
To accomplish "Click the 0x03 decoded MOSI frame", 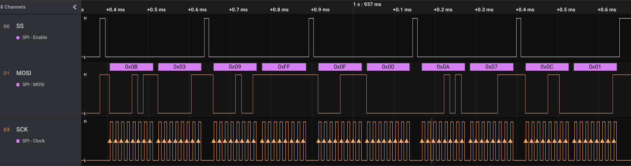I will point(180,67).
